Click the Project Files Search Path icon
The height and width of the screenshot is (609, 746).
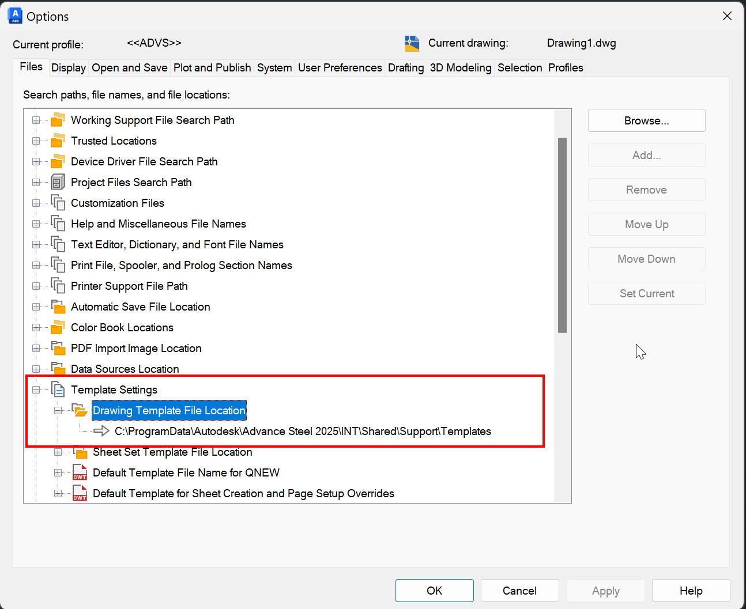click(58, 182)
